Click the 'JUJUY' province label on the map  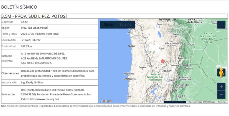coord(167,71)
